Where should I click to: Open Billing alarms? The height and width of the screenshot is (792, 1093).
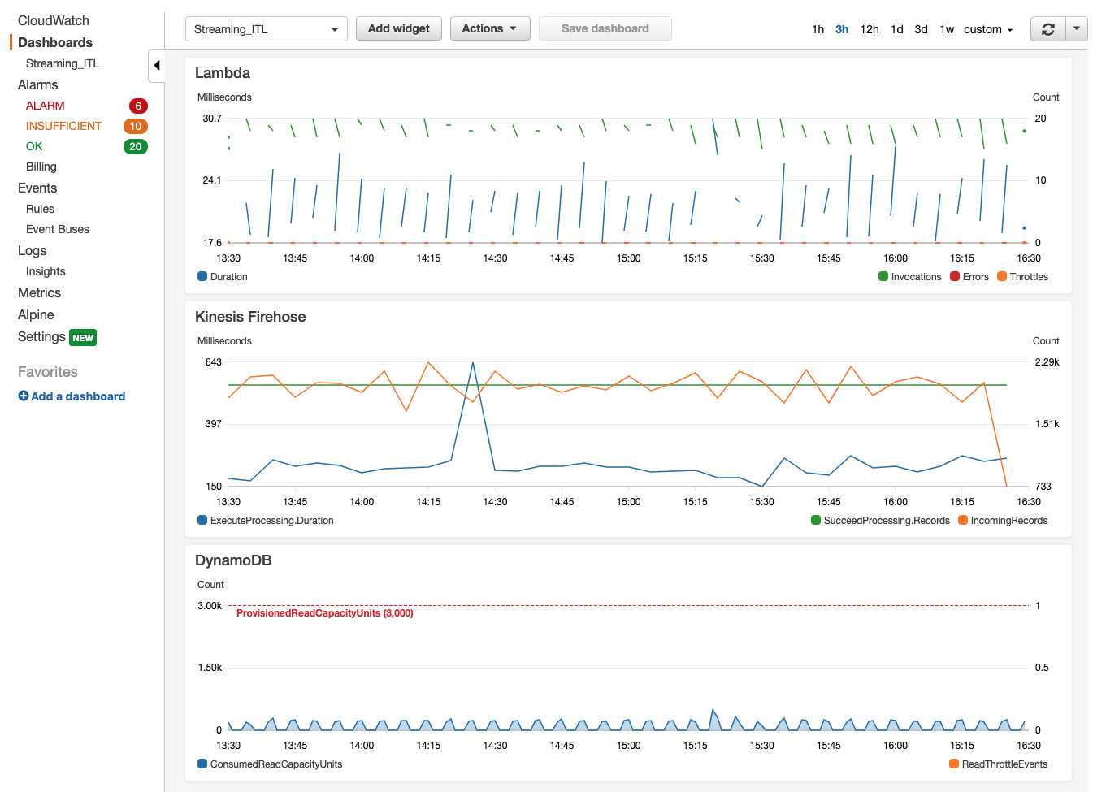[x=41, y=167]
